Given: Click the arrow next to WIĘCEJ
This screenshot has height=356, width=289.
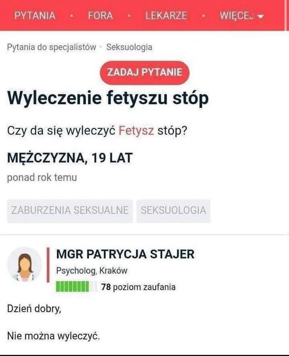Looking at the screenshot, I should click(261, 16).
